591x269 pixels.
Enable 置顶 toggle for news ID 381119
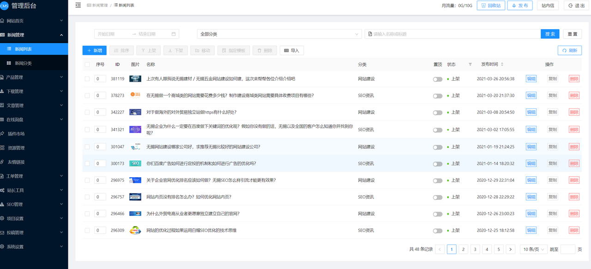click(x=437, y=78)
